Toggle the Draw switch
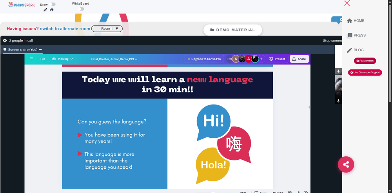This screenshot has width=392, height=193. 53,4
